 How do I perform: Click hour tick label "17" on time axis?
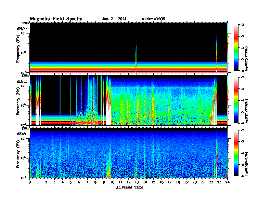170,182
